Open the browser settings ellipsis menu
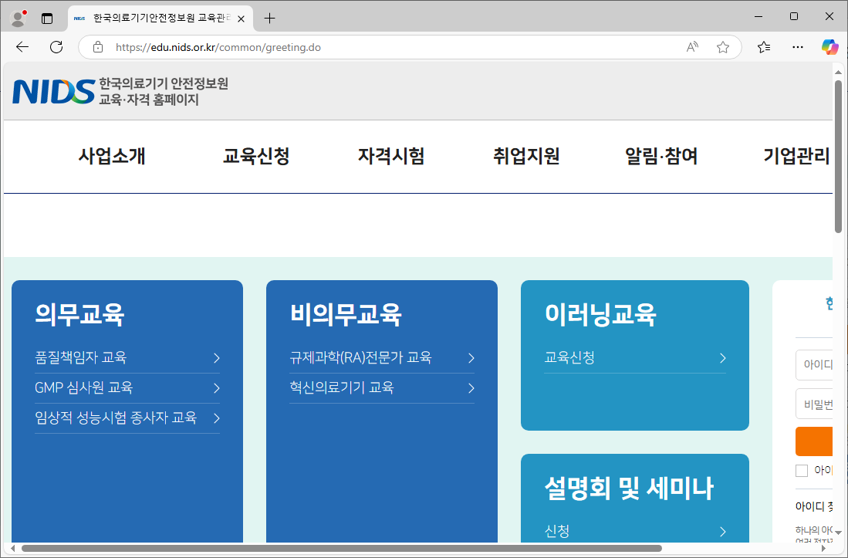Image resolution: width=848 pixels, height=558 pixels. [797, 46]
